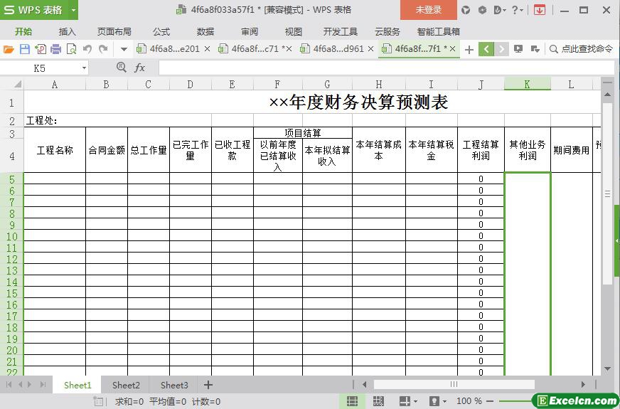Click the toolbar icon left of the search box
This screenshot has width=620, height=409.
[x=535, y=49]
